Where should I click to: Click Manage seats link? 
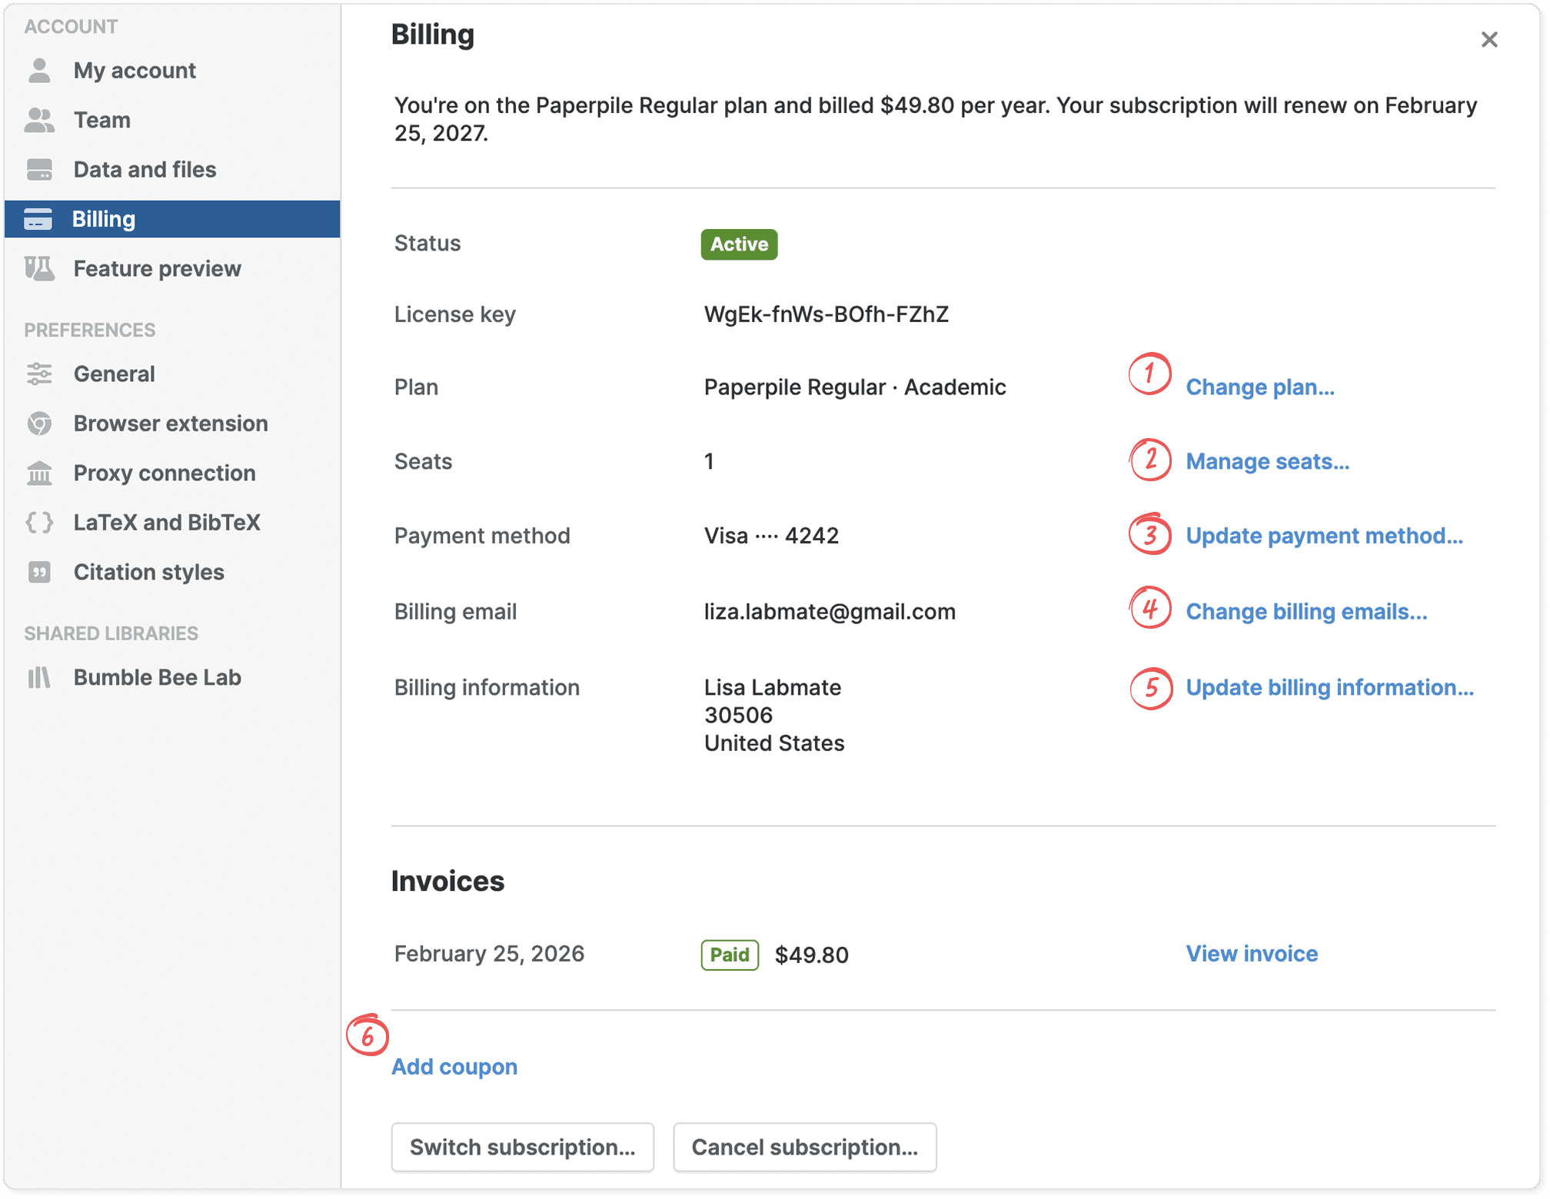(x=1267, y=462)
